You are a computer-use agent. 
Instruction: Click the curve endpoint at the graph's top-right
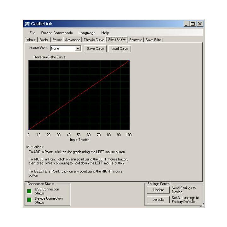[x=129, y=61]
